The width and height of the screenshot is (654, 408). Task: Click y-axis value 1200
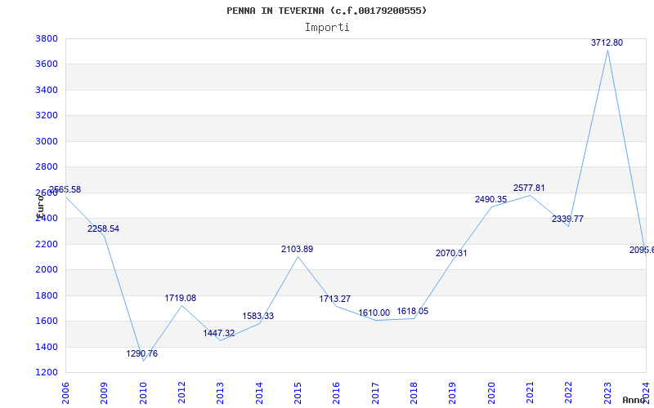(47, 372)
